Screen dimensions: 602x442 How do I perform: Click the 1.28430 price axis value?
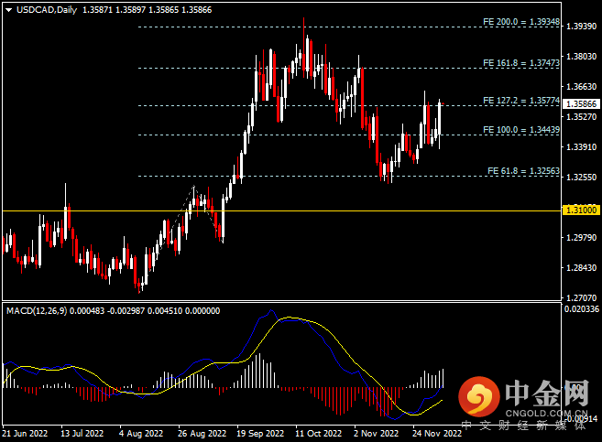tap(579, 268)
